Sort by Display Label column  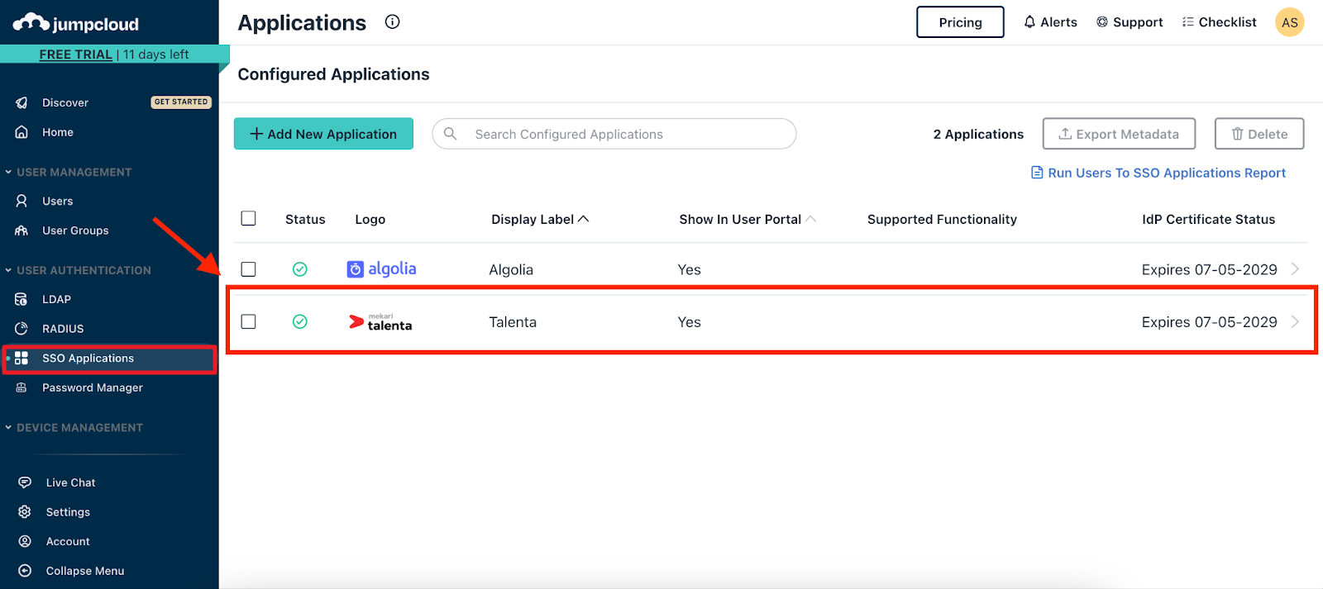click(540, 219)
